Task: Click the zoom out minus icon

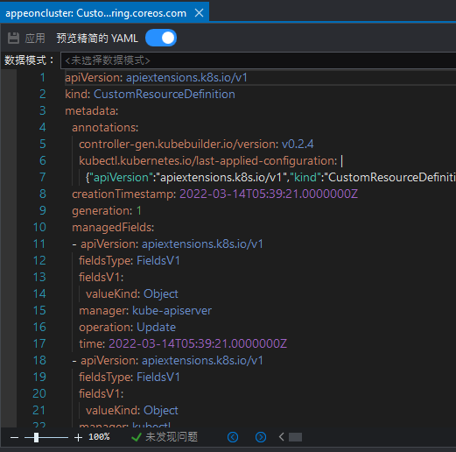Action: 14,437
